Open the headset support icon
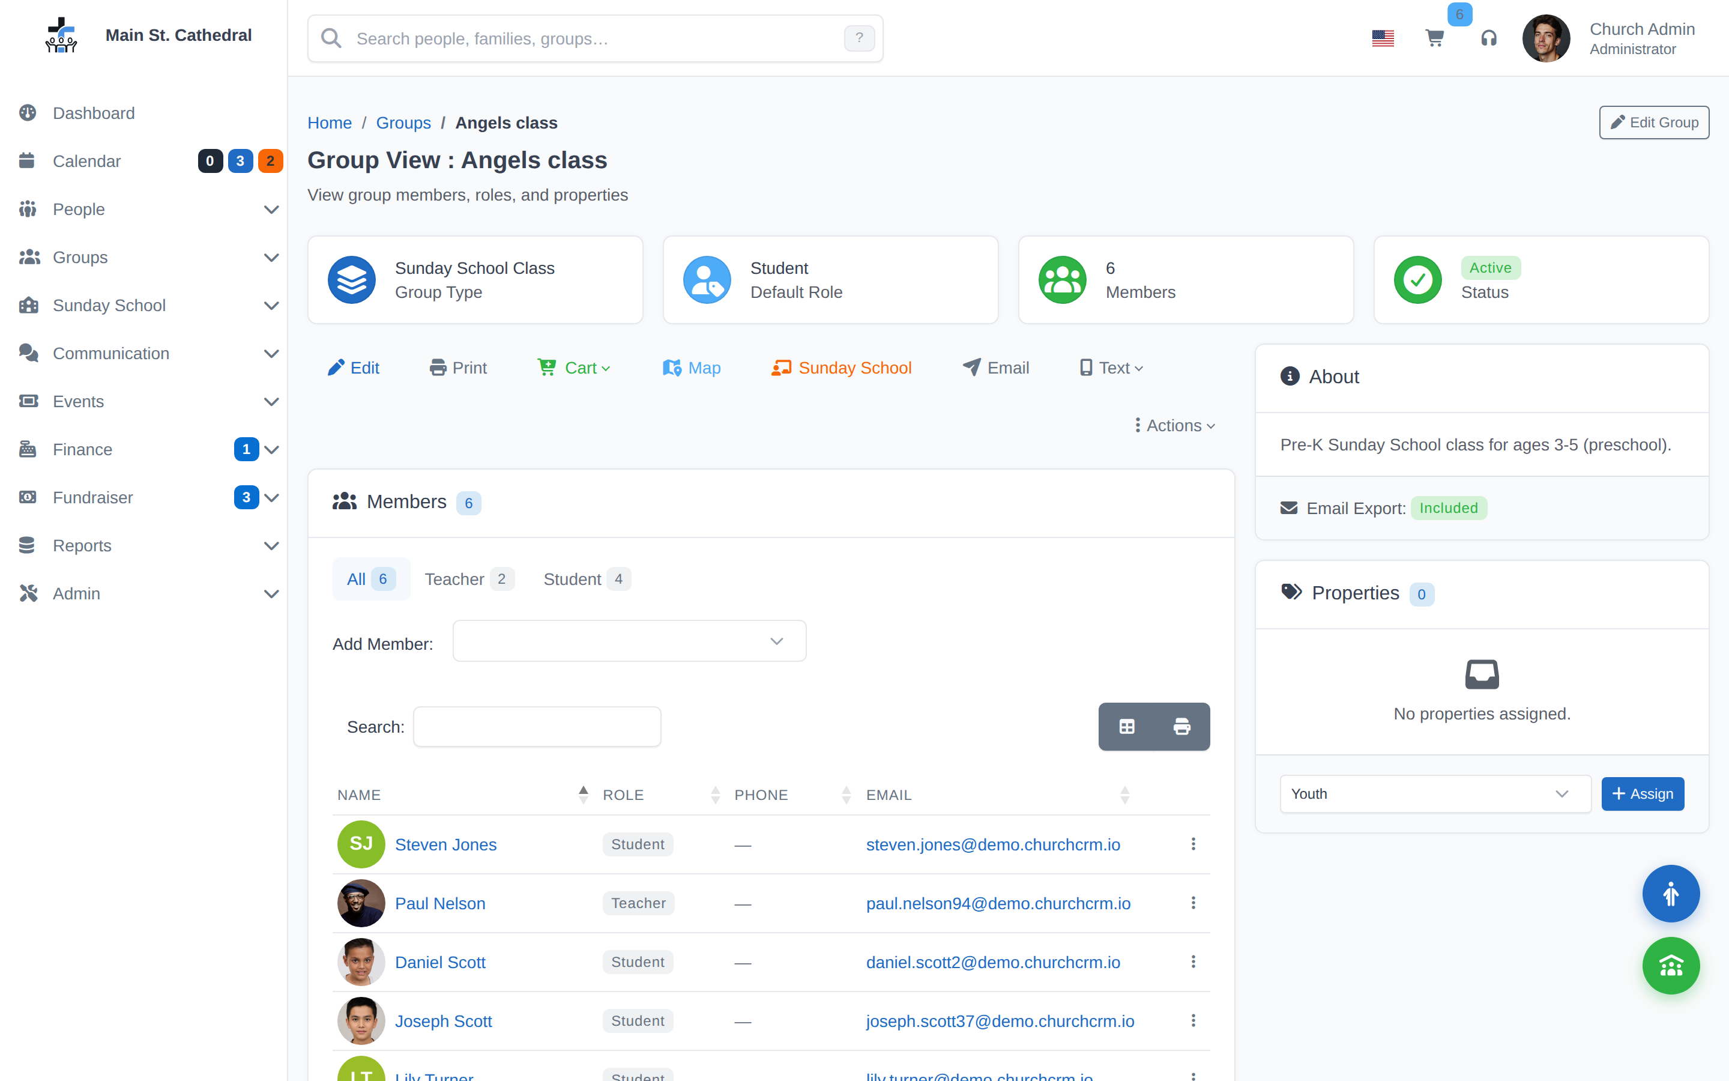The height and width of the screenshot is (1081, 1729). 1488,38
